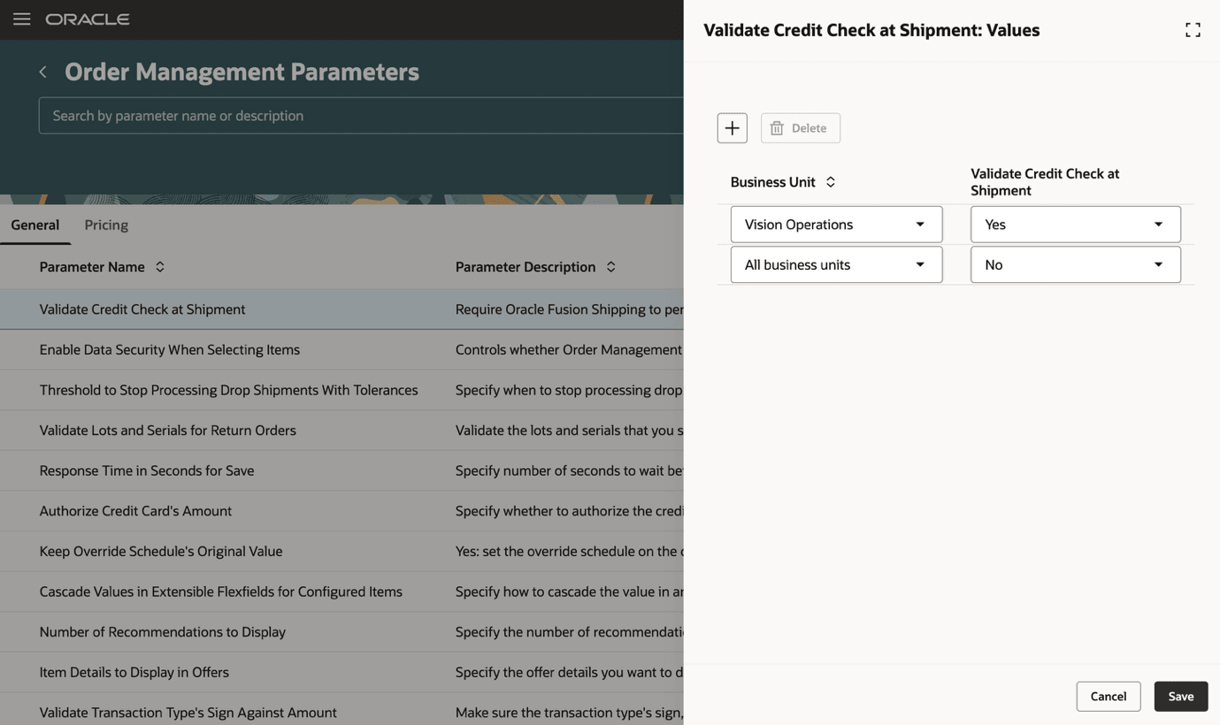Open the hamburger navigation menu
1220x725 pixels.
coord(22,19)
